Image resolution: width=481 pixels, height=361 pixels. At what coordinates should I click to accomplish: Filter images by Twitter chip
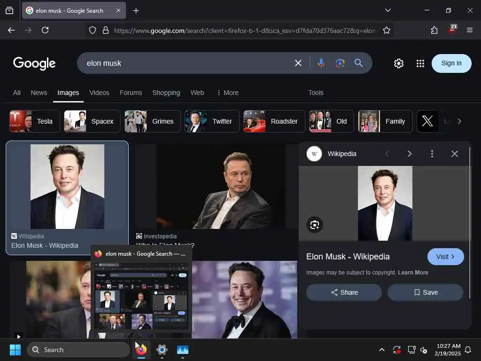(212, 121)
